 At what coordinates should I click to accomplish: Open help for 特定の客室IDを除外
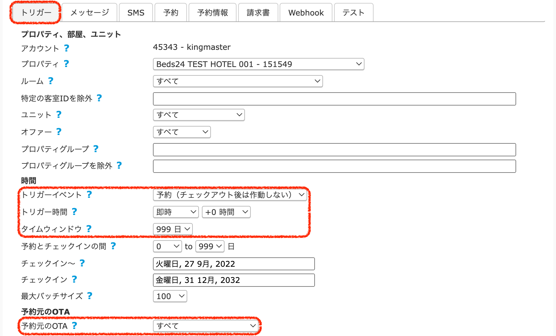99,98
